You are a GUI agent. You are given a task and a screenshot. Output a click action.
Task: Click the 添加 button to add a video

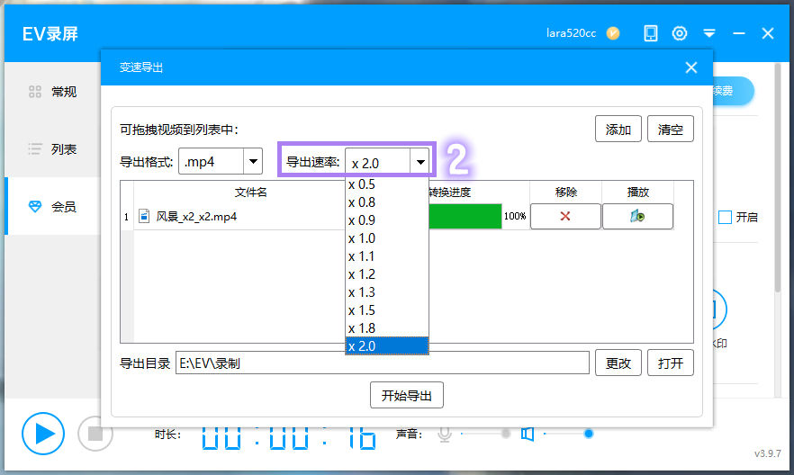pos(618,130)
